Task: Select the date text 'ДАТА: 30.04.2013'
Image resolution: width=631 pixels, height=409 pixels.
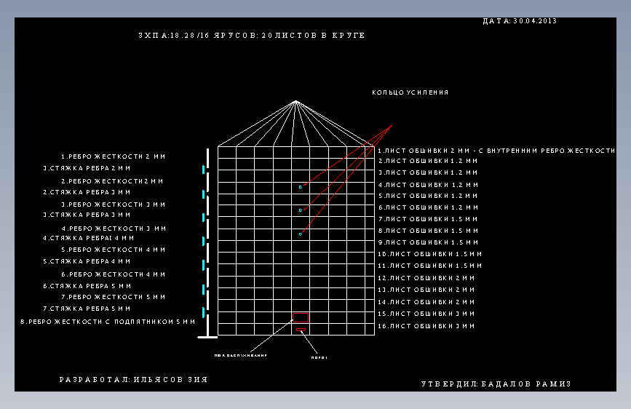Action: coord(520,21)
